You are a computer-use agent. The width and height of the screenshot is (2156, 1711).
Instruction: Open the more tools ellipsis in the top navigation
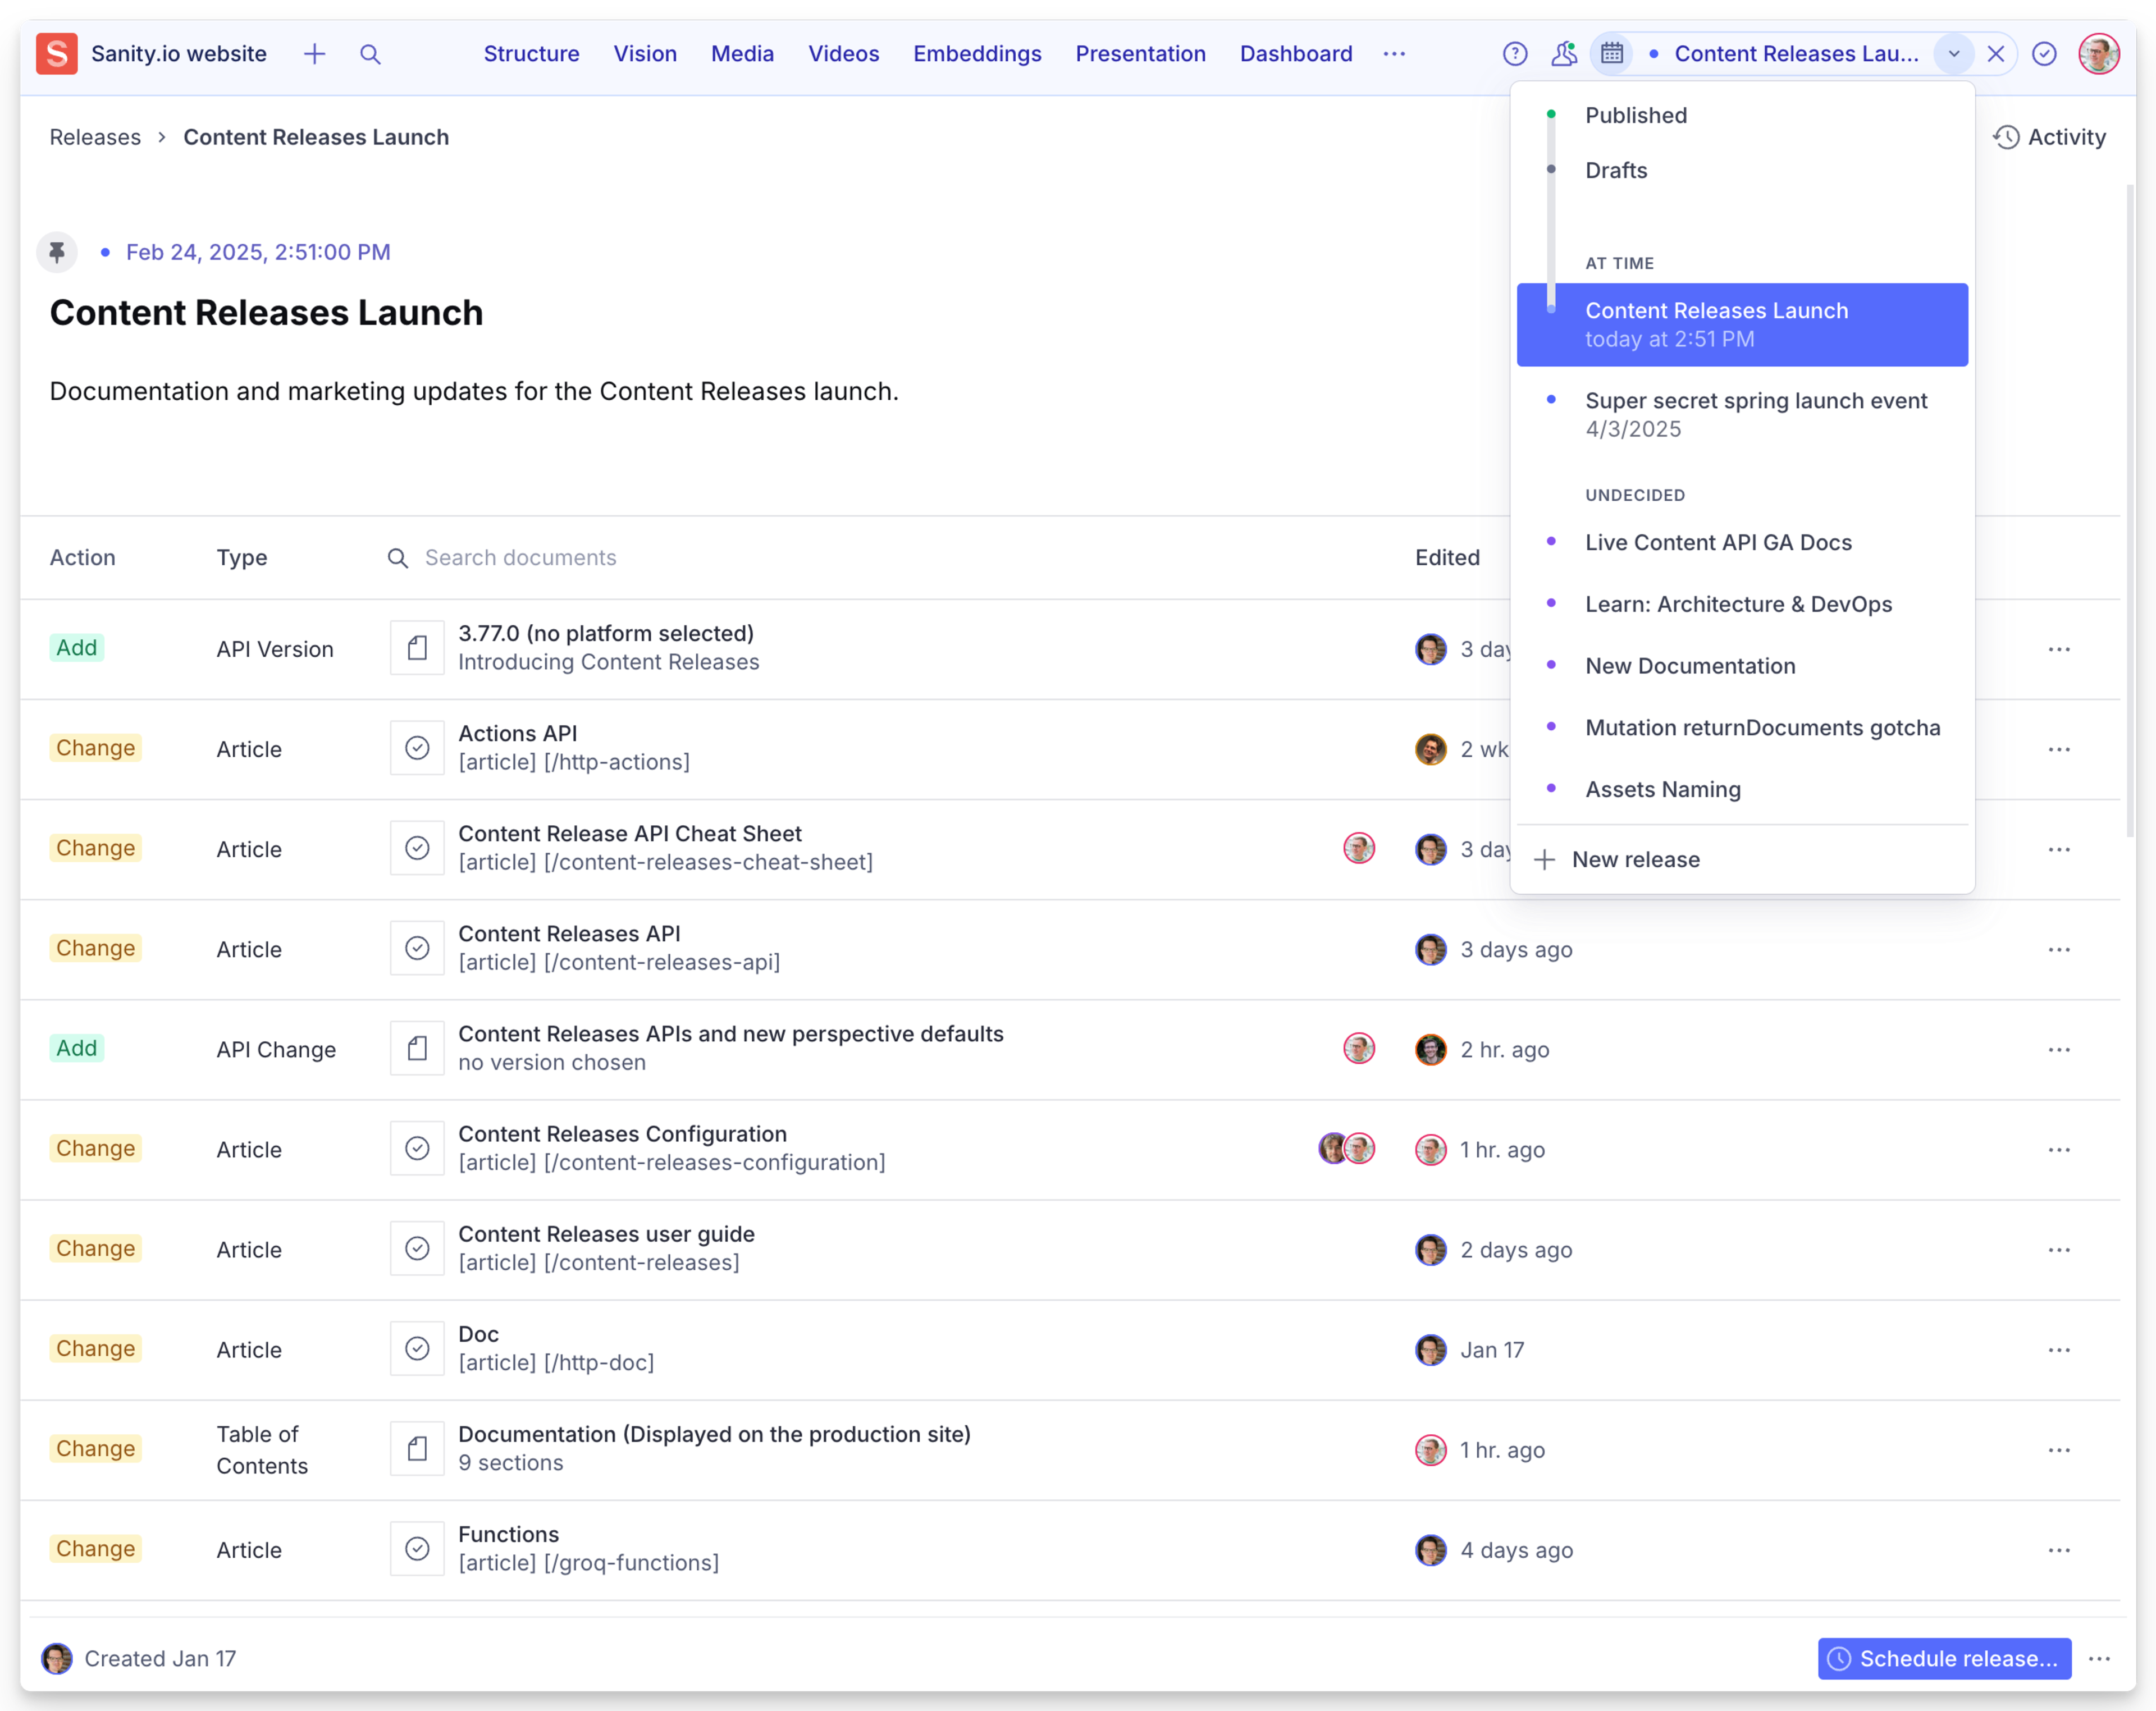point(1394,54)
